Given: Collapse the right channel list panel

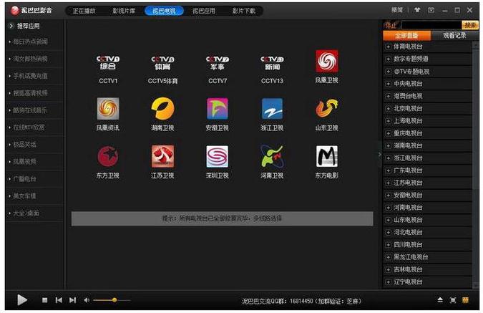Looking at the screenshot, I should coord(379,154).
